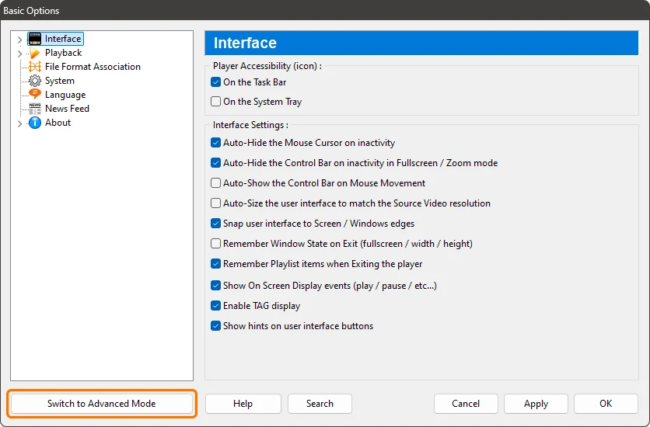The height and width of the screenshot is (427, 650).
Task: Enable Auto-Size user interface to Source Video
Action: click(215, 203)
